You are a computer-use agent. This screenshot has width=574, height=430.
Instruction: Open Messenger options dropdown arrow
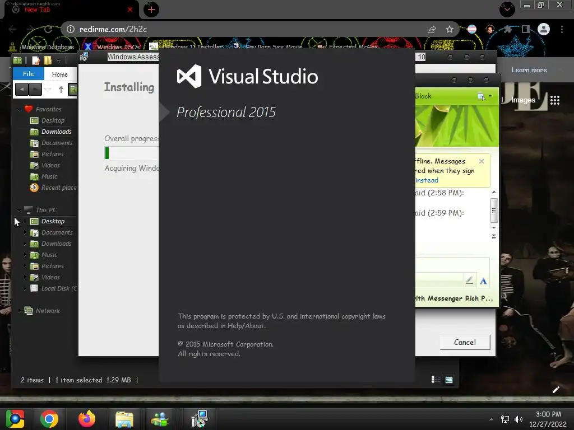(490, 96)
